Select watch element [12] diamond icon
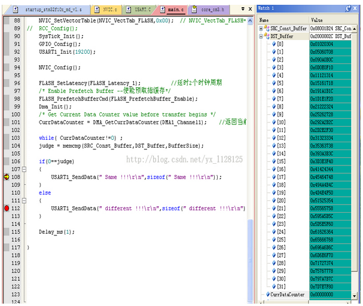The width and height of the screenshot is (363, 306). [x=274, y=138]
